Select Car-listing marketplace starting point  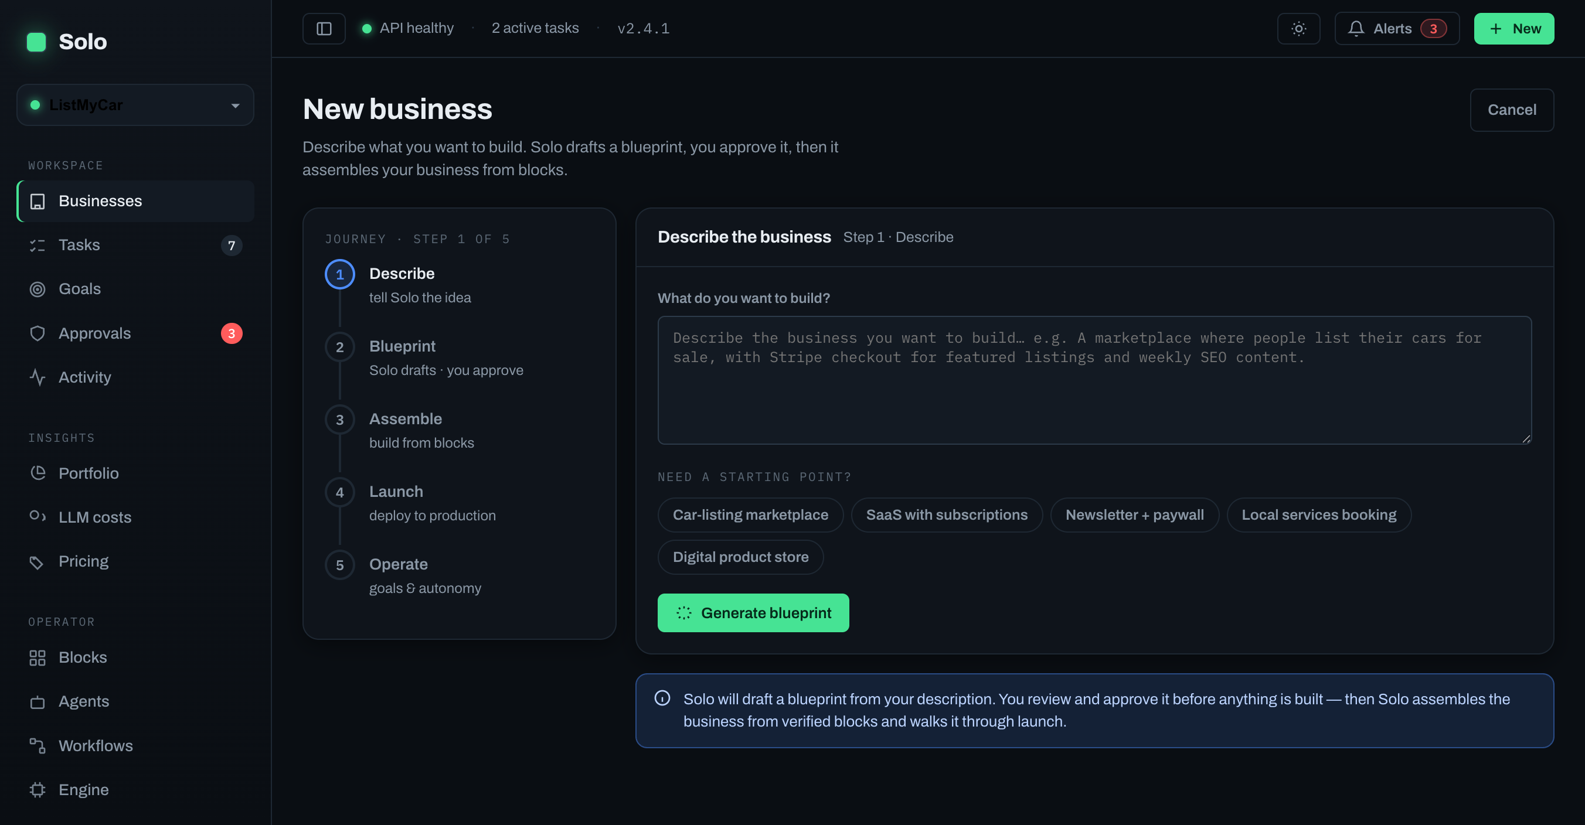point(750,515)
